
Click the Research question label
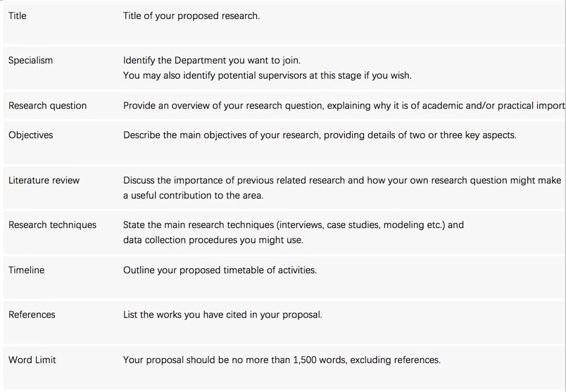[48, 106]
